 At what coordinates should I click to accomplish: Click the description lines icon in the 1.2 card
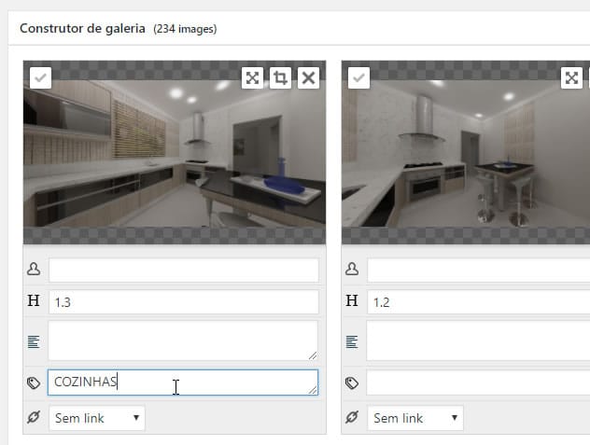pyautogui.click(x=352, y=341)
